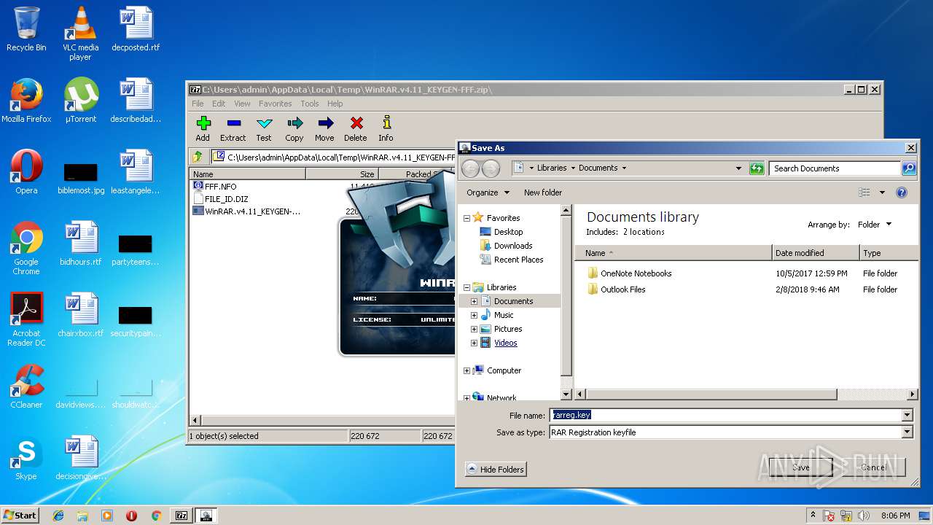
Task: Open the Edit menu in 7-Zip
Action: click(219, 104)
